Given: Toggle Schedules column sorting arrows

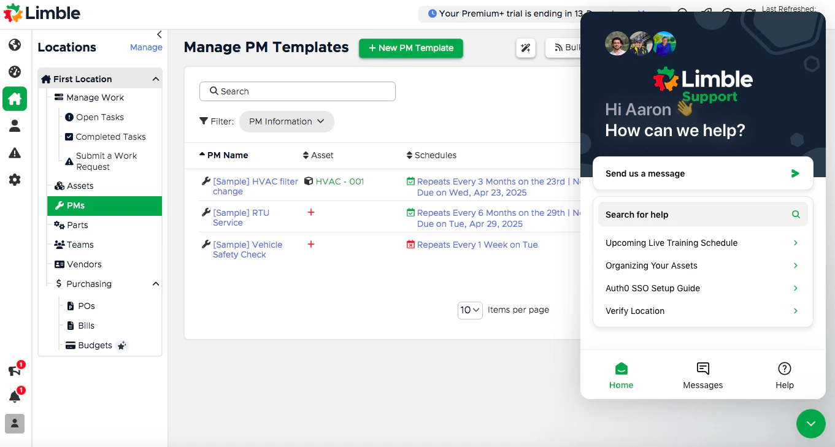Looking at the screenshot, I should pos(409,155).
